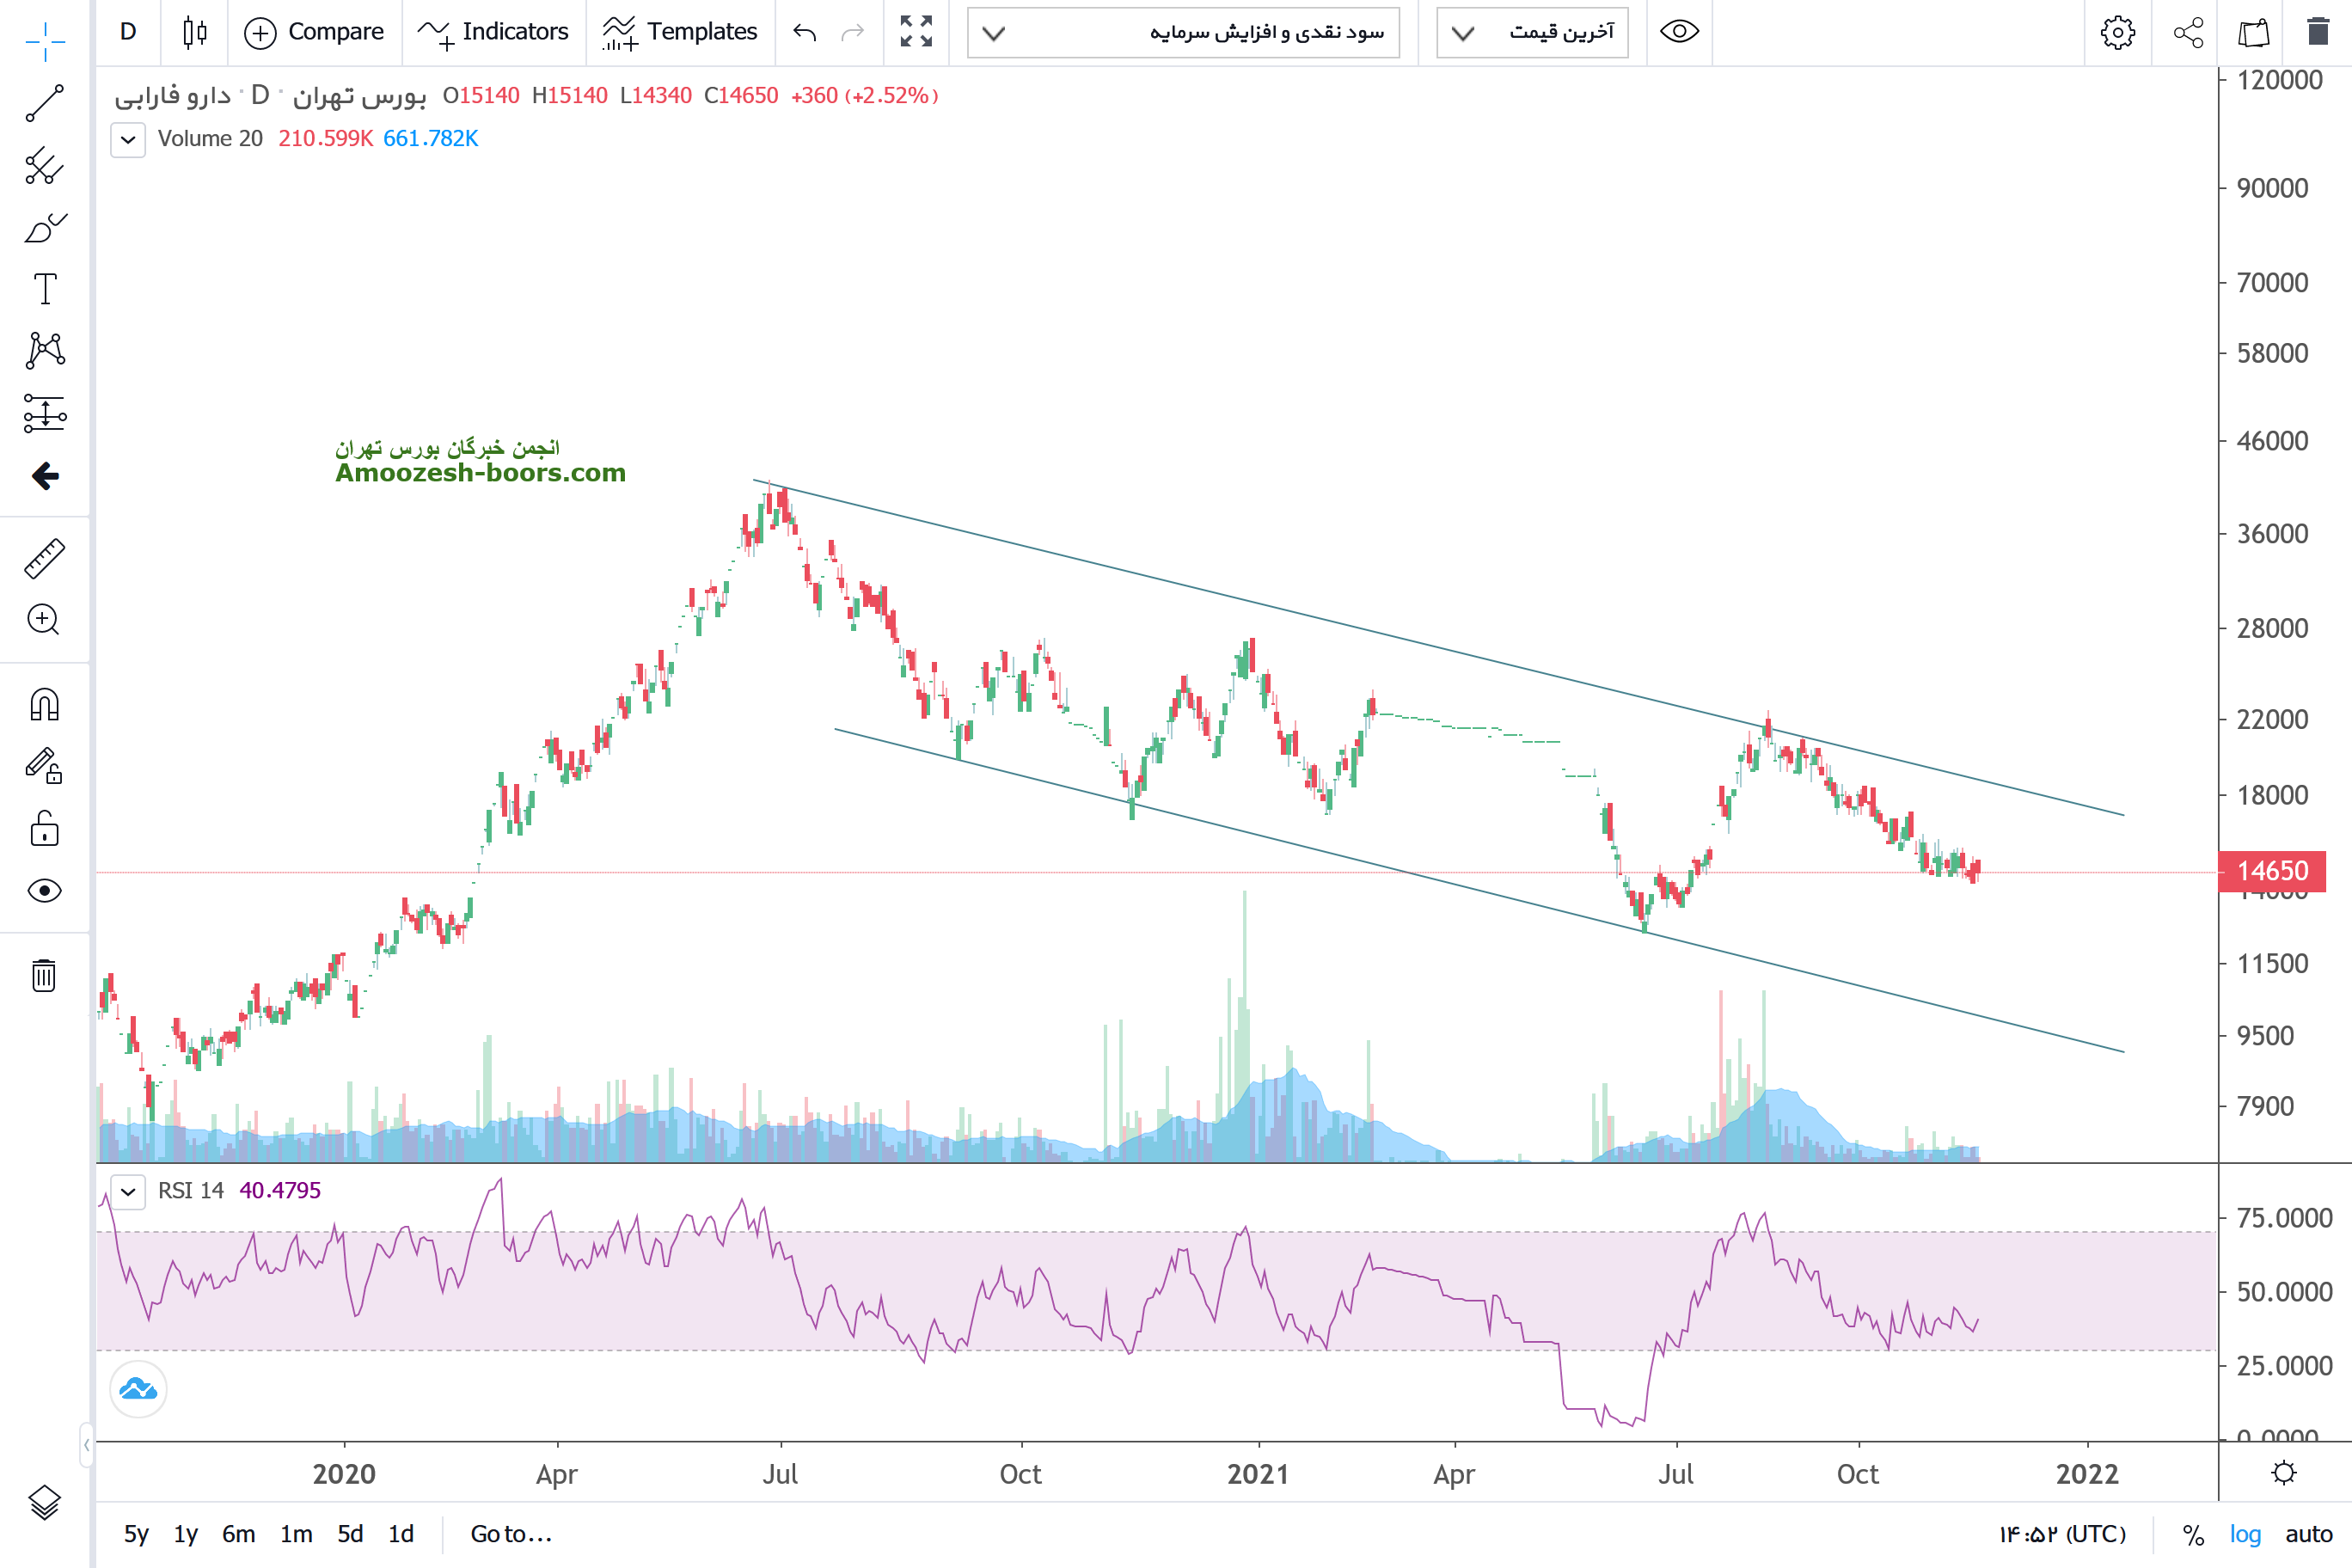Enable magnet mode icon
2352x1568 pixels.
tap(44, 705)
